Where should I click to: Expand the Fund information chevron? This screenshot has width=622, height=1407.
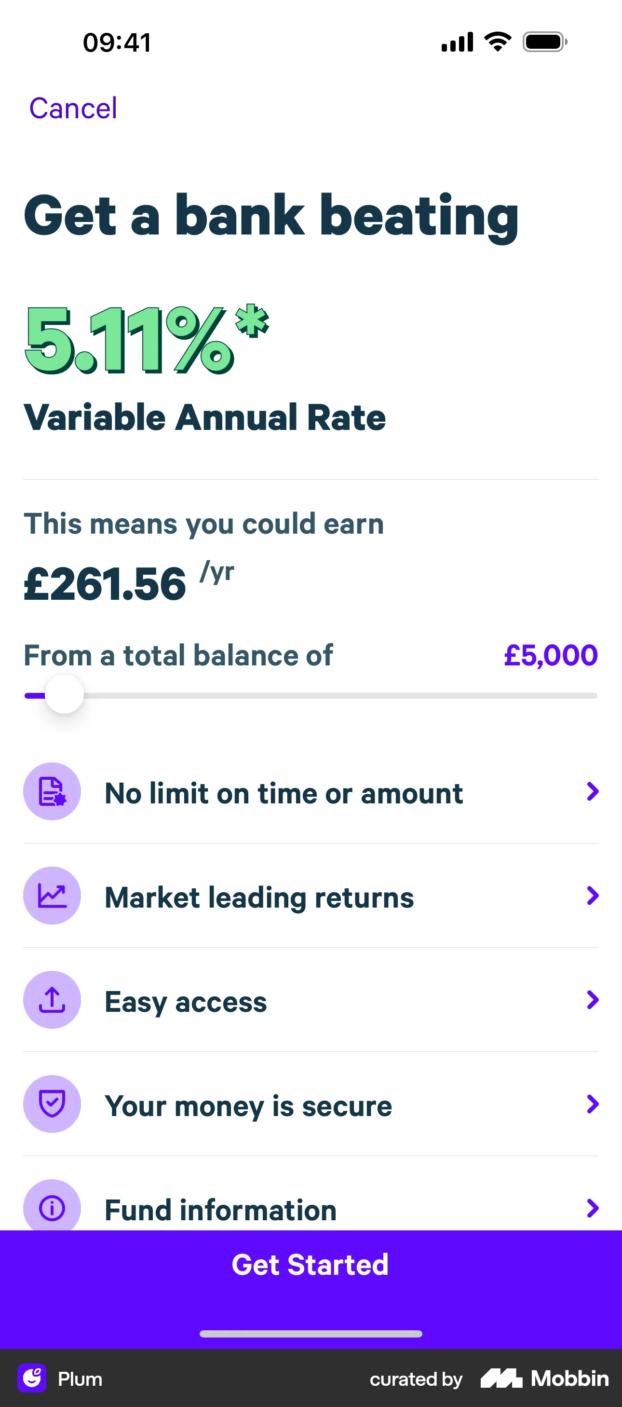593,1208
